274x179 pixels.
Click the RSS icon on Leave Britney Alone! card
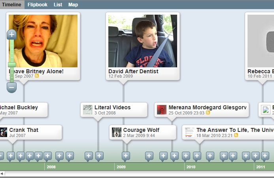pyautogui.click(x=37, y=76)
